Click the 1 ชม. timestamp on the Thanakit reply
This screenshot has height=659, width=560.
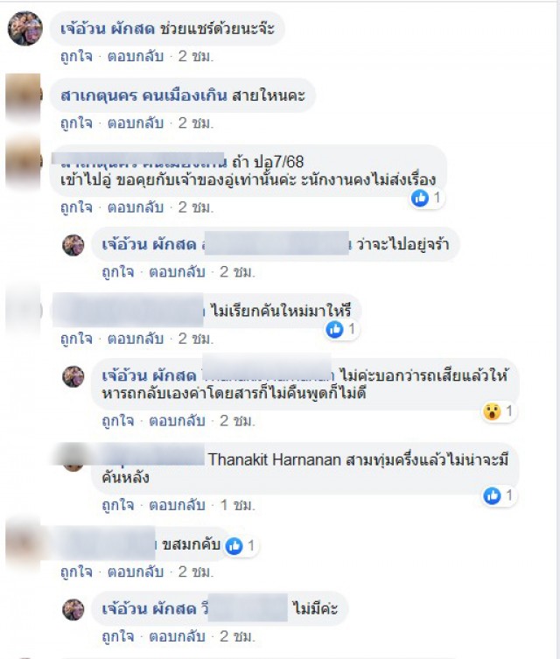pyautogui.click(x=237, y=505)
